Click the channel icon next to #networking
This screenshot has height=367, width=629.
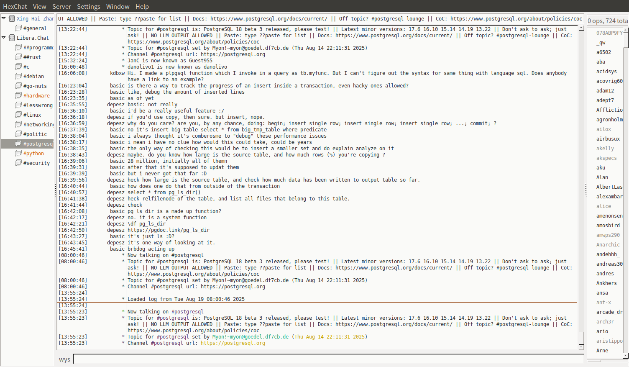click(x=18, y=124)
